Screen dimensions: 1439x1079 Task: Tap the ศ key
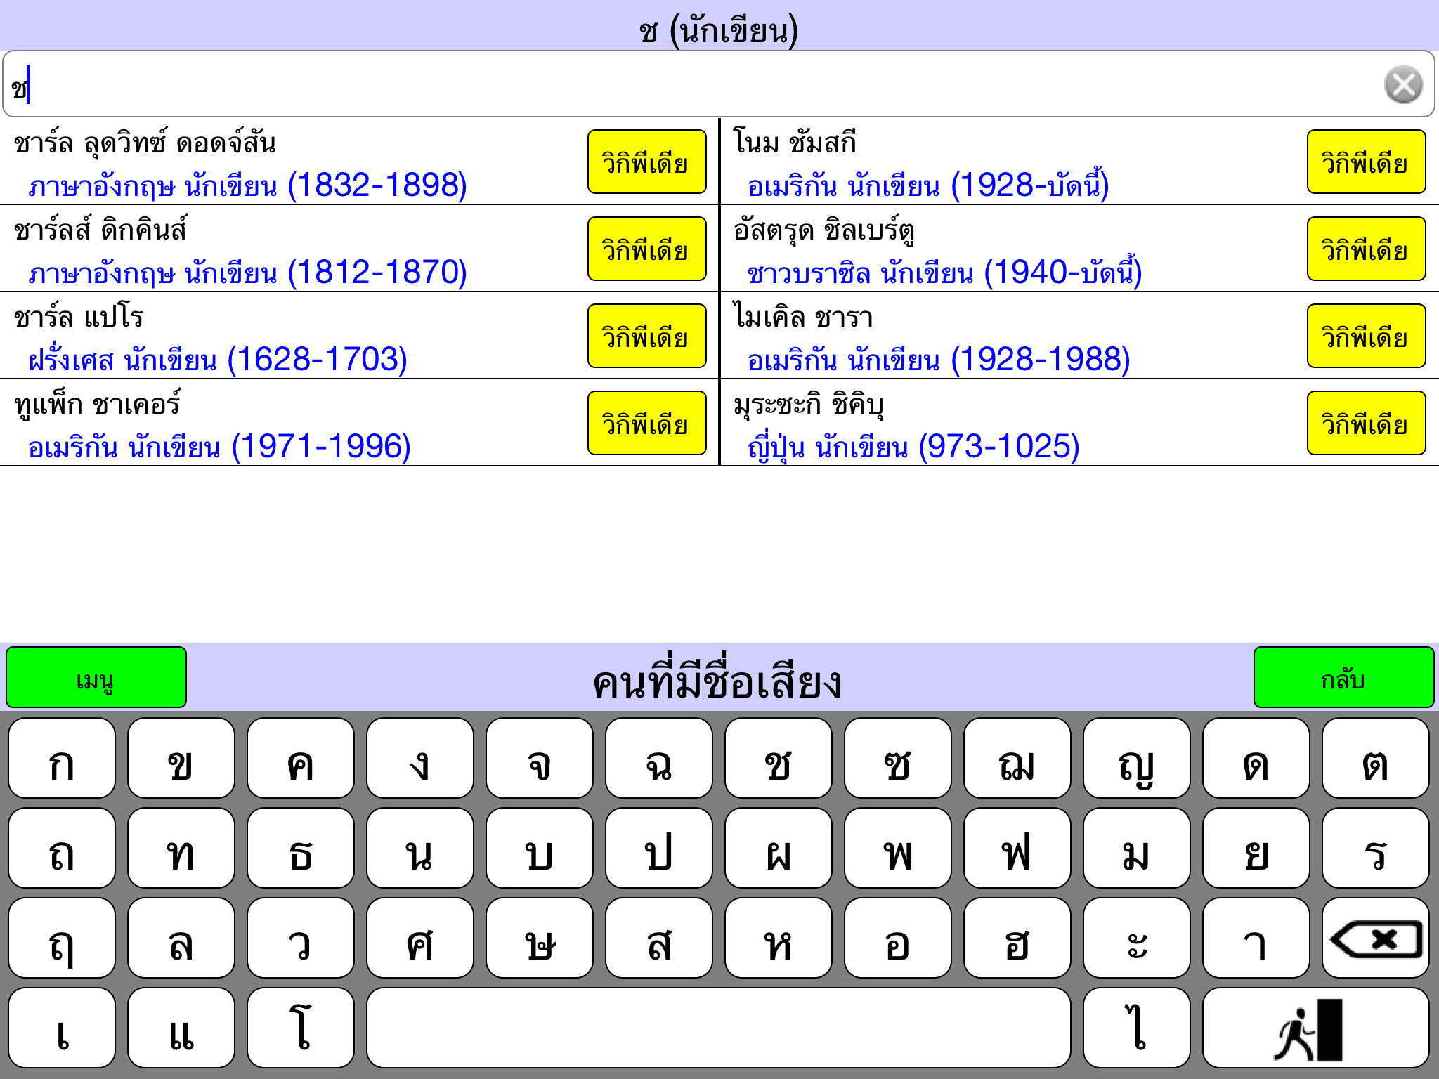tap(420, 938)
